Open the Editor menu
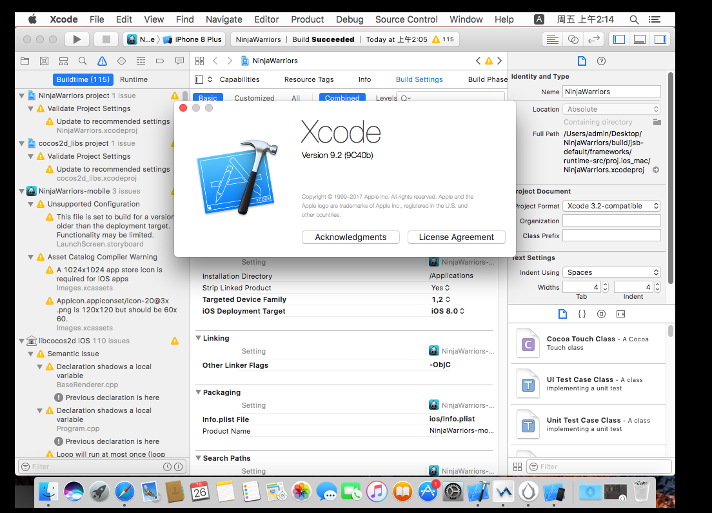Image resolution: width=712 pixels, height=513 pixels. tap(266, 19)
